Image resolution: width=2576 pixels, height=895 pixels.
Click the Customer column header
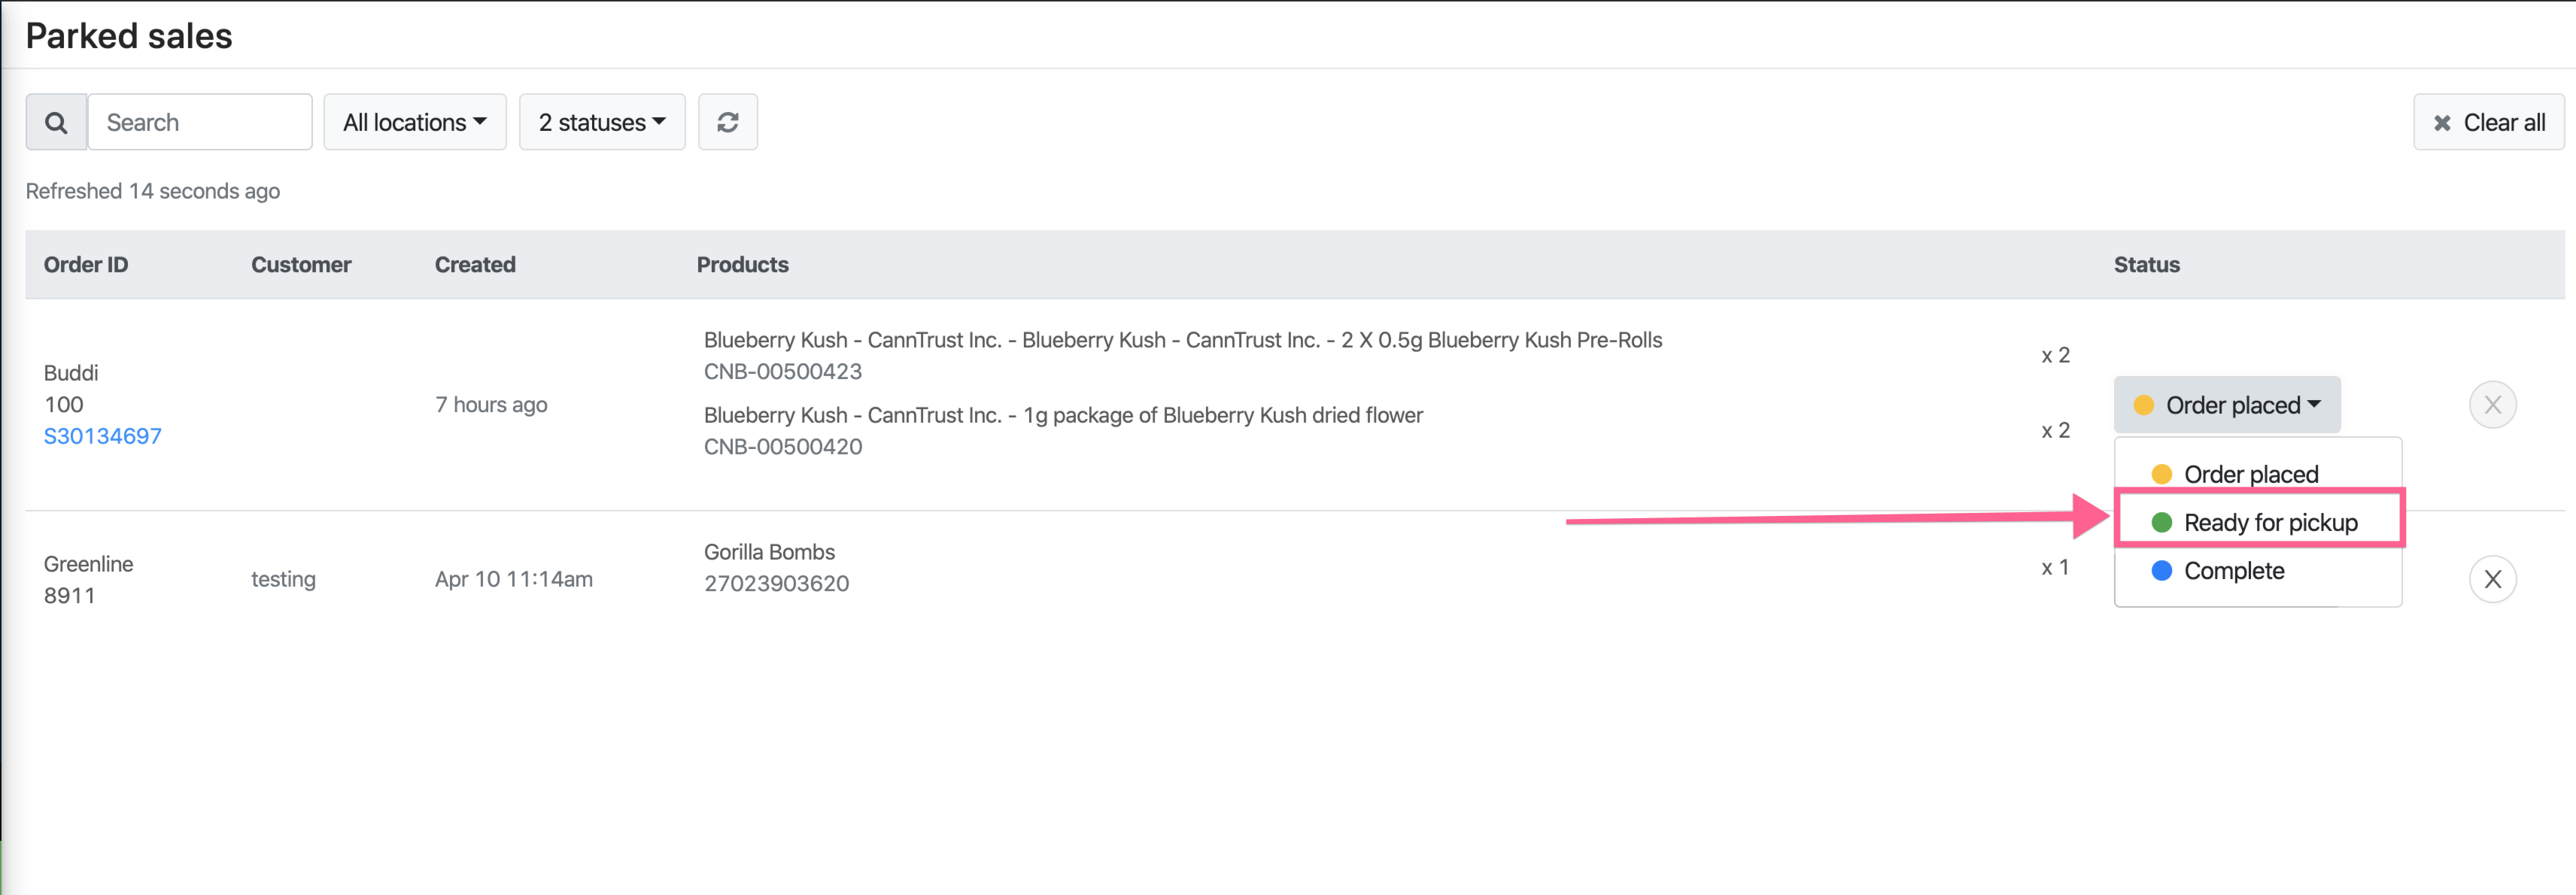pyautogui.click(x=301, y=265)
